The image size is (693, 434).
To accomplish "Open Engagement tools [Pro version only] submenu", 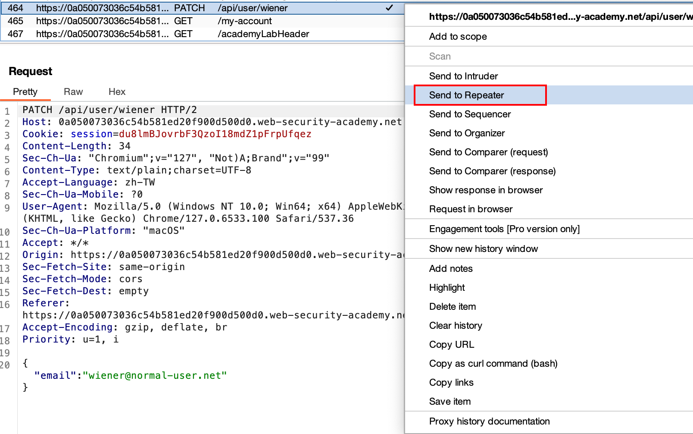I will tap(549, 229).
